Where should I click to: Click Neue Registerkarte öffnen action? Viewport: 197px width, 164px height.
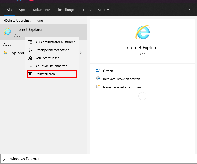click(x=122, y=87)
